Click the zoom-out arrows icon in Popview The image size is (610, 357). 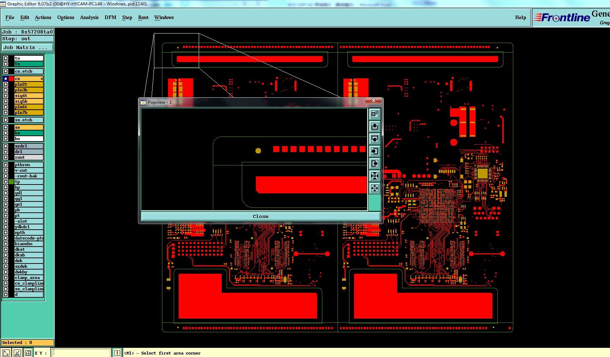(x=375, y=188)
